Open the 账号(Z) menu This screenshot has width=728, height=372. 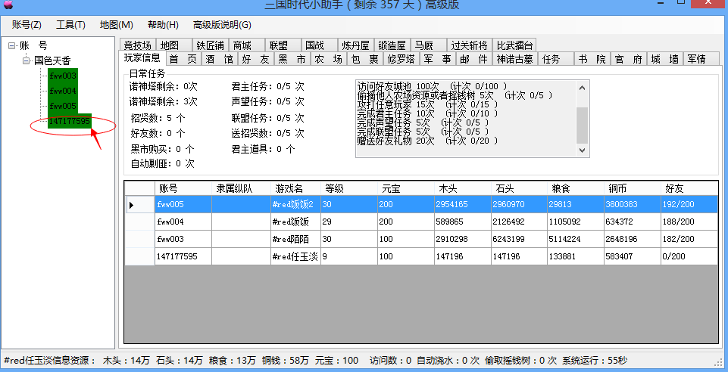pos(27,25)
